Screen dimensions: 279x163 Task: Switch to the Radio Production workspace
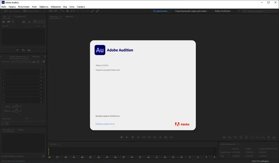[x=223, y=11]
